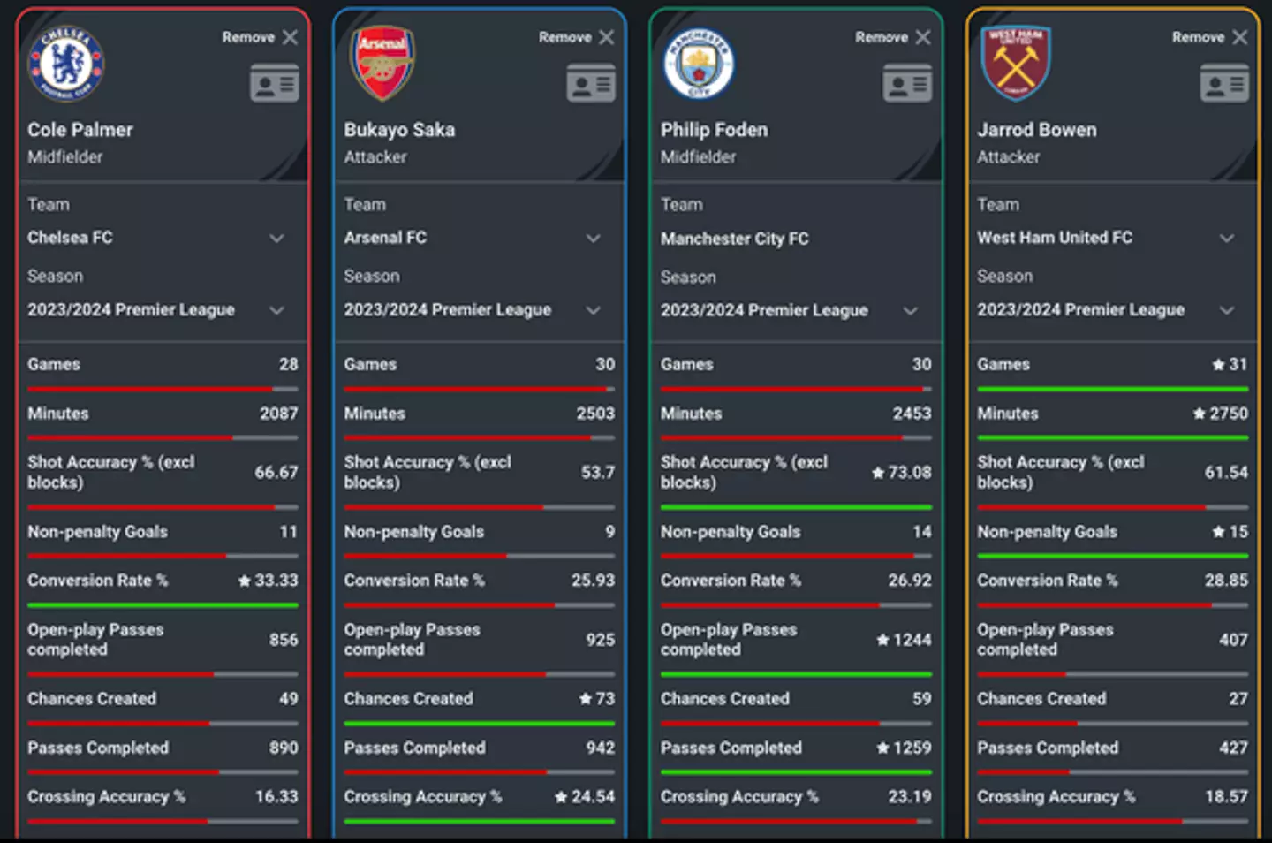Open Bukayo Saka's player profile card icon
This screenshot has height=843, width=1272.
coord(591,84)
